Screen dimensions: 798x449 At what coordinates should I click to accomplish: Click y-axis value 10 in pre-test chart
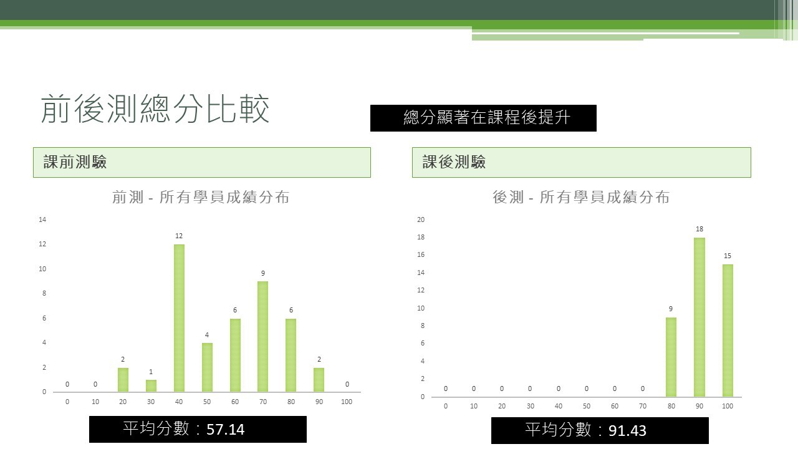(42, 269)
